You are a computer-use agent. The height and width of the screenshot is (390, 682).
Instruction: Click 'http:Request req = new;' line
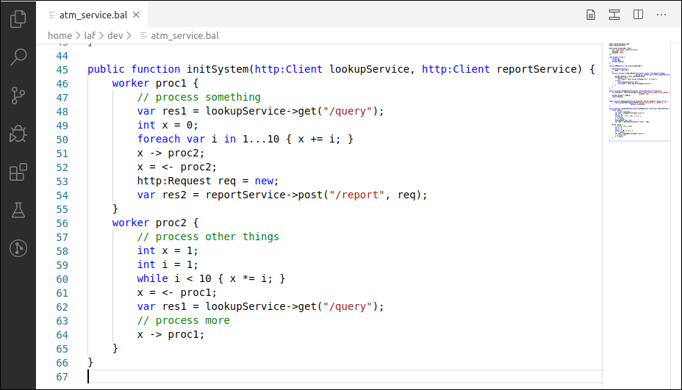click(x=208, y=181)
